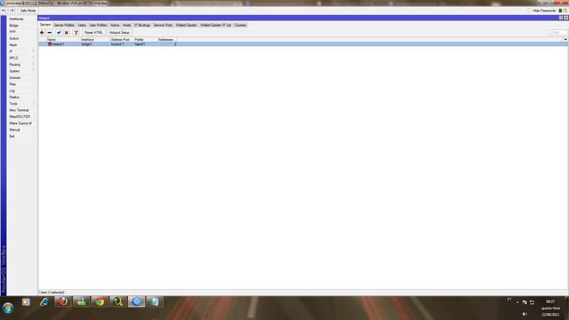Image resolution: width=569 pixels, height=320 pixels.
Task: Open the Hosts tab
Action: (127, 25)
